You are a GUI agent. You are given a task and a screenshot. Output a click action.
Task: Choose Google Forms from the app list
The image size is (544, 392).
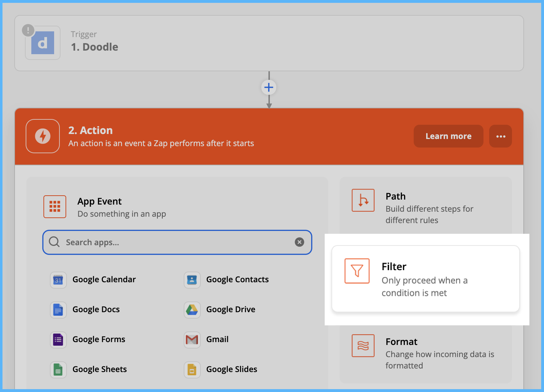pos(99,340)
